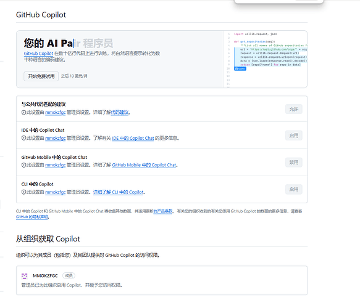Image resolution: width=360 pixels, height=308 pixels.
Task: Click shield icon in GitHub Mobile Copilot Chat row
Action: [x=23, y=165]
